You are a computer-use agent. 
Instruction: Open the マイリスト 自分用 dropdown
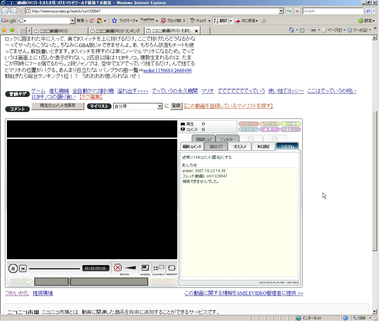pyautogui.click(x=160, y=106)
